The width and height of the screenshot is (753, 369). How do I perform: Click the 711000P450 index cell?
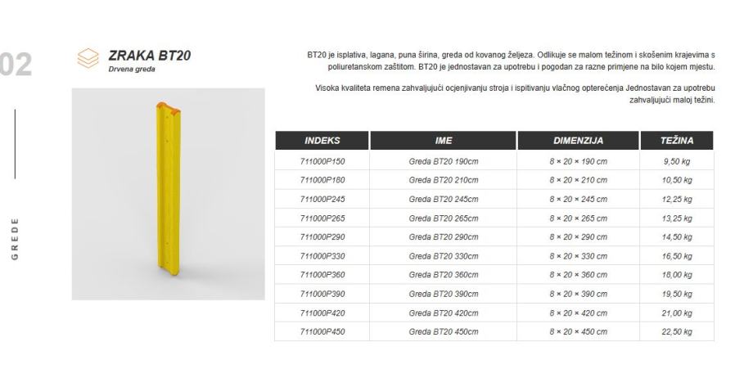[322, 331]
